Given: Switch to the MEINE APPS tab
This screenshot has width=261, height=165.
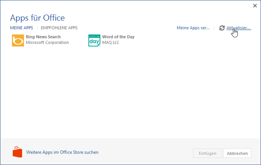Looking at the screenshot, I should coord(22,28).
